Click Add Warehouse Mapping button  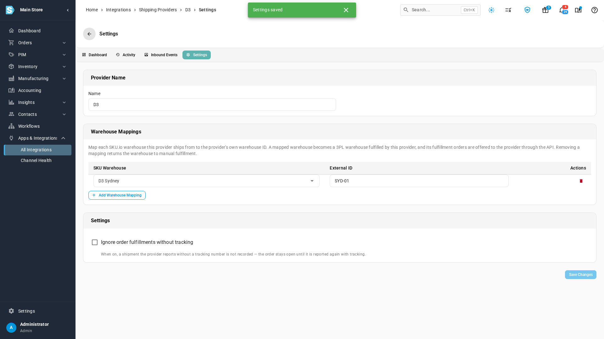(x=117, y=195)
